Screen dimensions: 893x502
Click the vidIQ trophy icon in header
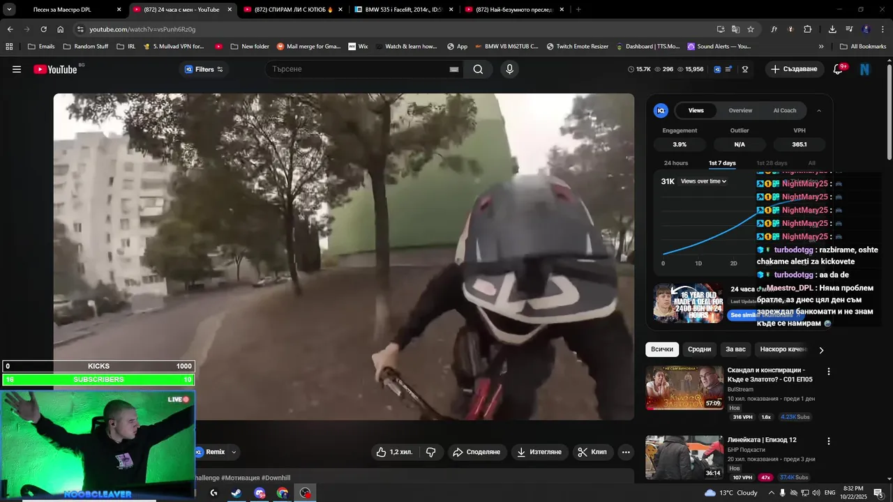point(745,69)
